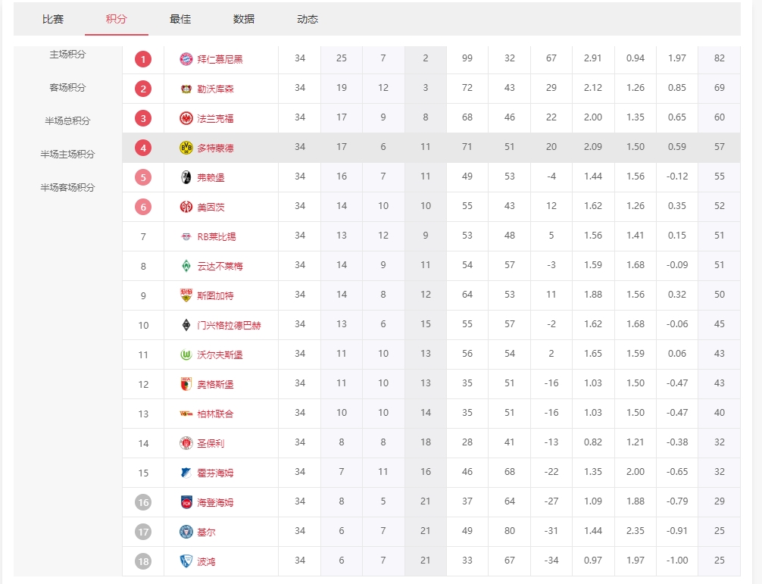
Task: Open the RB莱比锡 team link
Action: [x=217, y=236]
